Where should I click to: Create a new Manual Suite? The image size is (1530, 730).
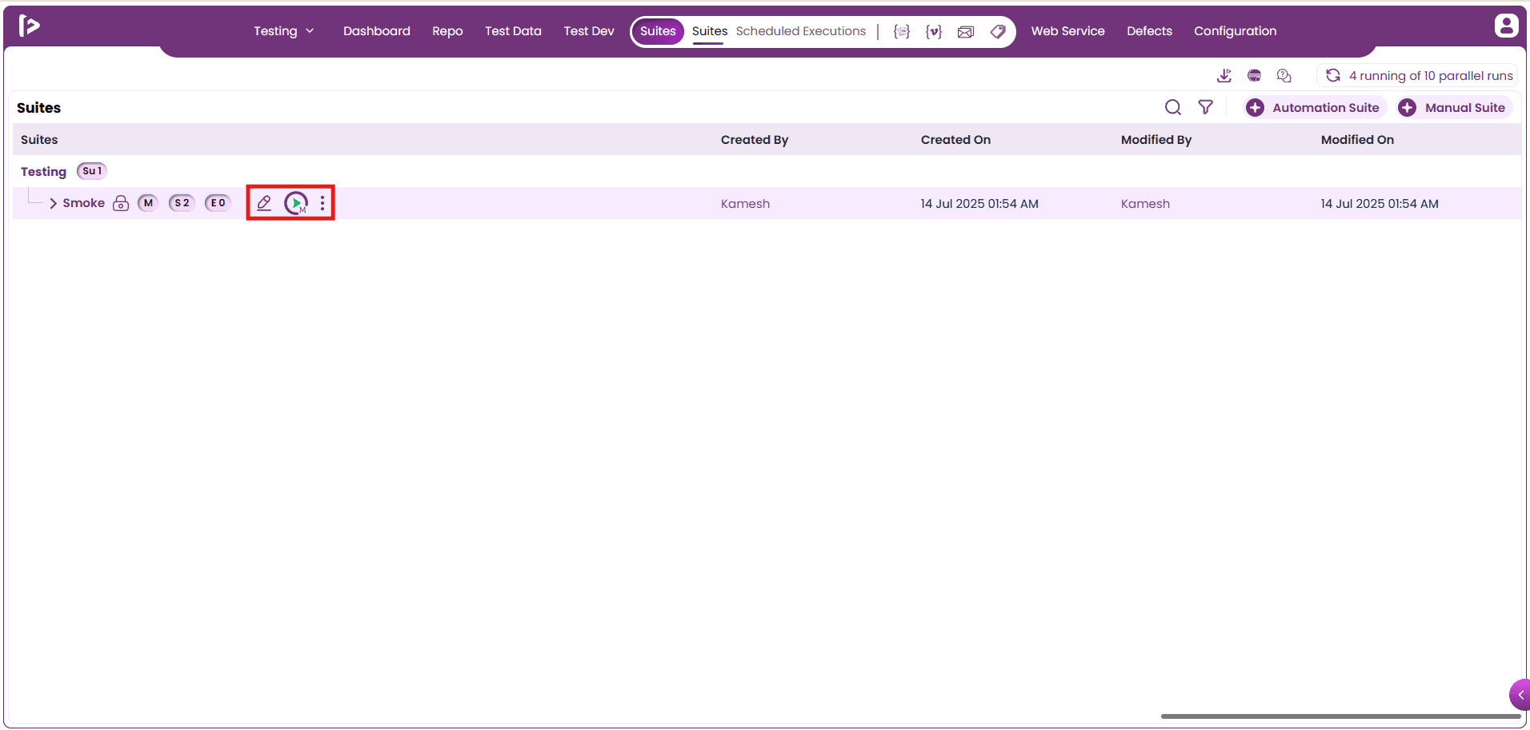(1455, 107)
